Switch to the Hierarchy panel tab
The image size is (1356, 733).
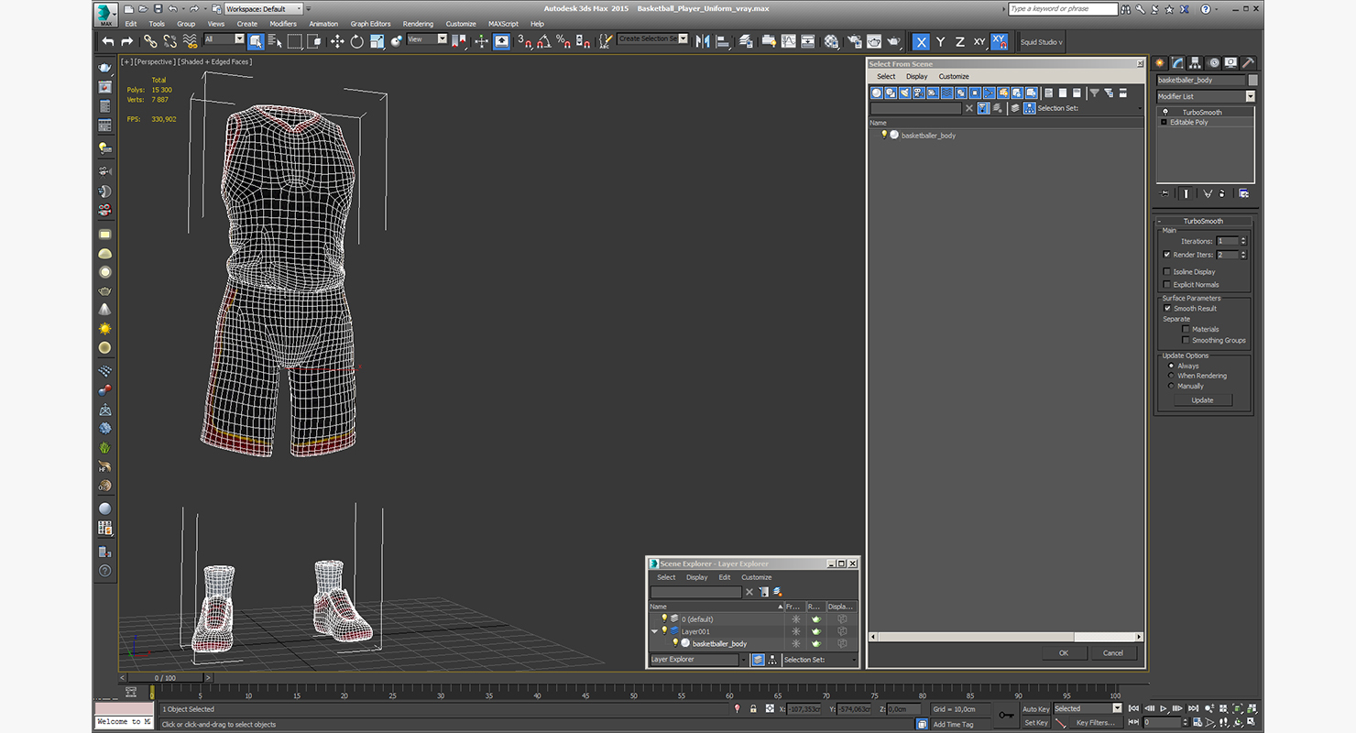point(1196,63)
